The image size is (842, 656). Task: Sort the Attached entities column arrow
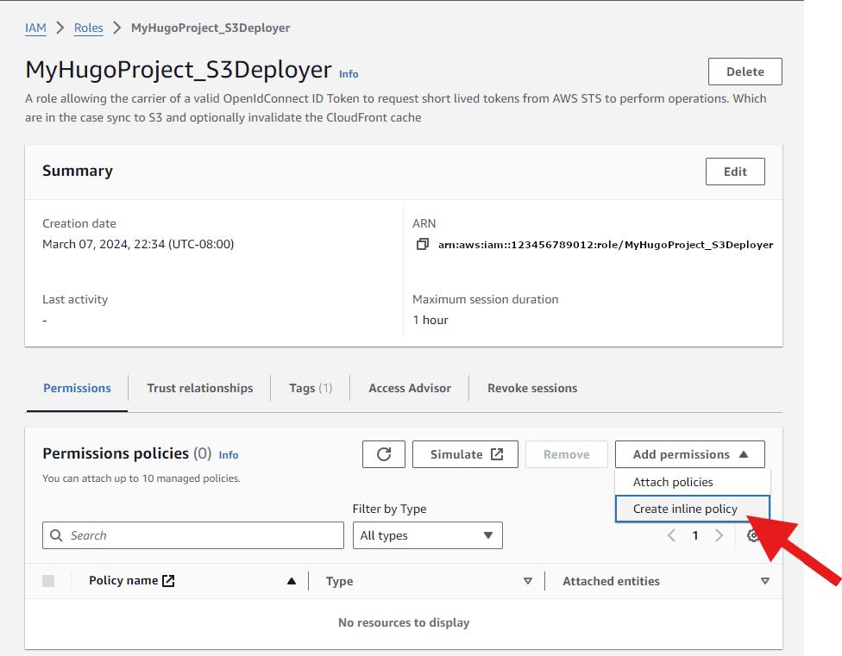point(765,581)
